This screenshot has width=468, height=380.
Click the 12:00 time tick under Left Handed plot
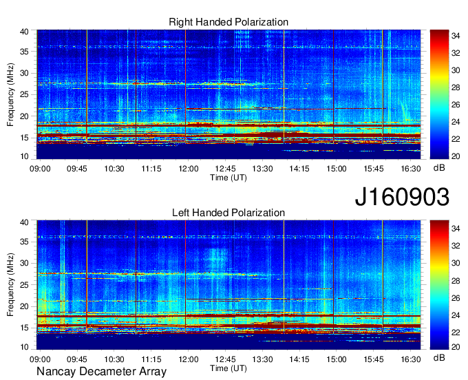pyautogui.click(x=189, y=359)
